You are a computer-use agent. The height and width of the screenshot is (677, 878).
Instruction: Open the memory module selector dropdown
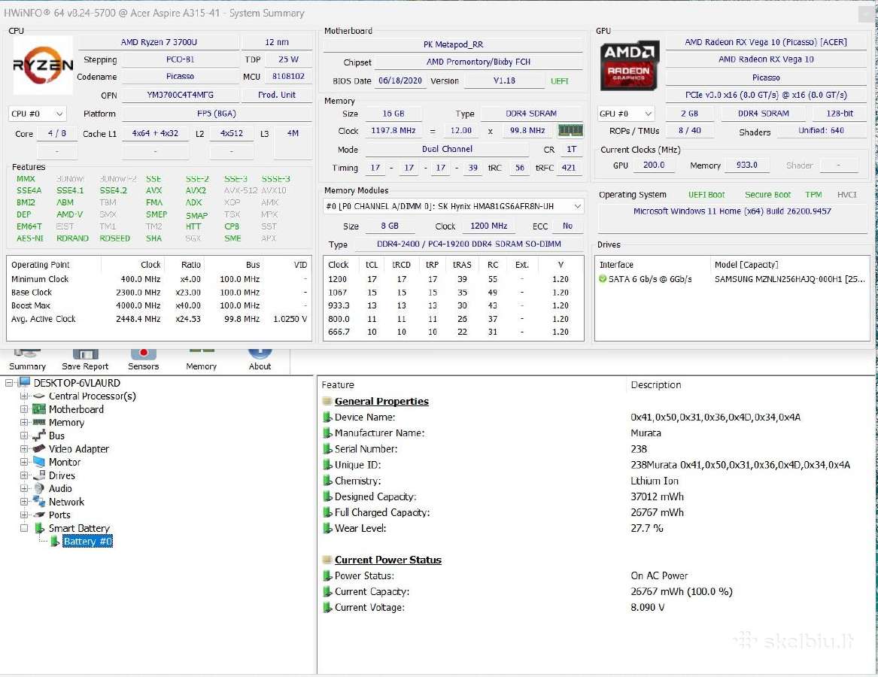click(x=454, y=207)
